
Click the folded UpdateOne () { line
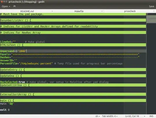pos(73,76)
